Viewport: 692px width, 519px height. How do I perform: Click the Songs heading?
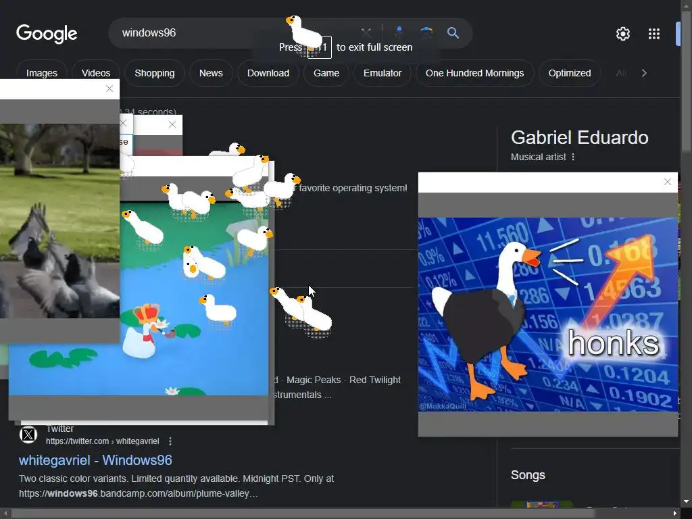pos(528,475)
